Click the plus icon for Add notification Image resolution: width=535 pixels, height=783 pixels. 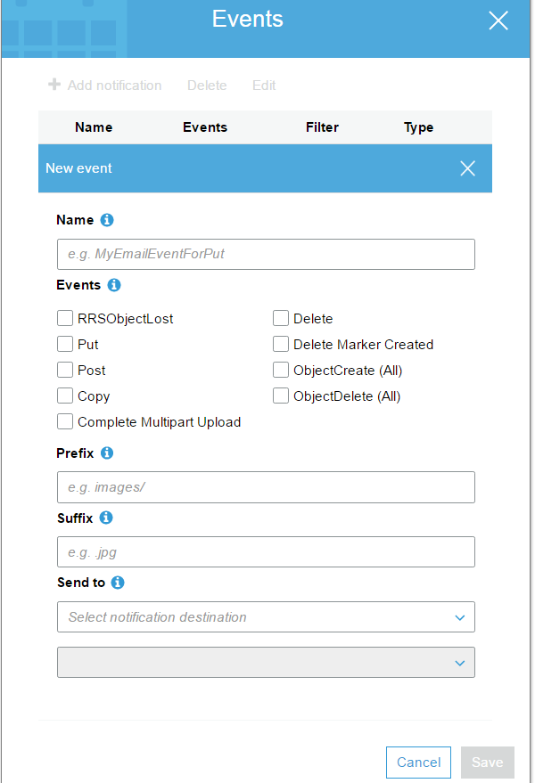(54, 85)
